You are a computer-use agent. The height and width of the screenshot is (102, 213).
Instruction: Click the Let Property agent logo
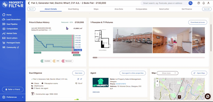[x=101, y=83]
